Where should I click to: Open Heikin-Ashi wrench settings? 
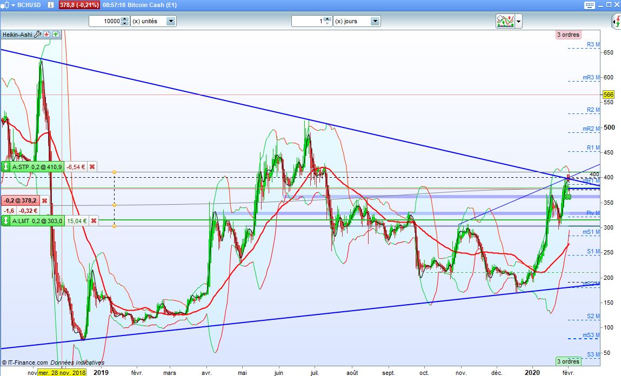(38, 35)
